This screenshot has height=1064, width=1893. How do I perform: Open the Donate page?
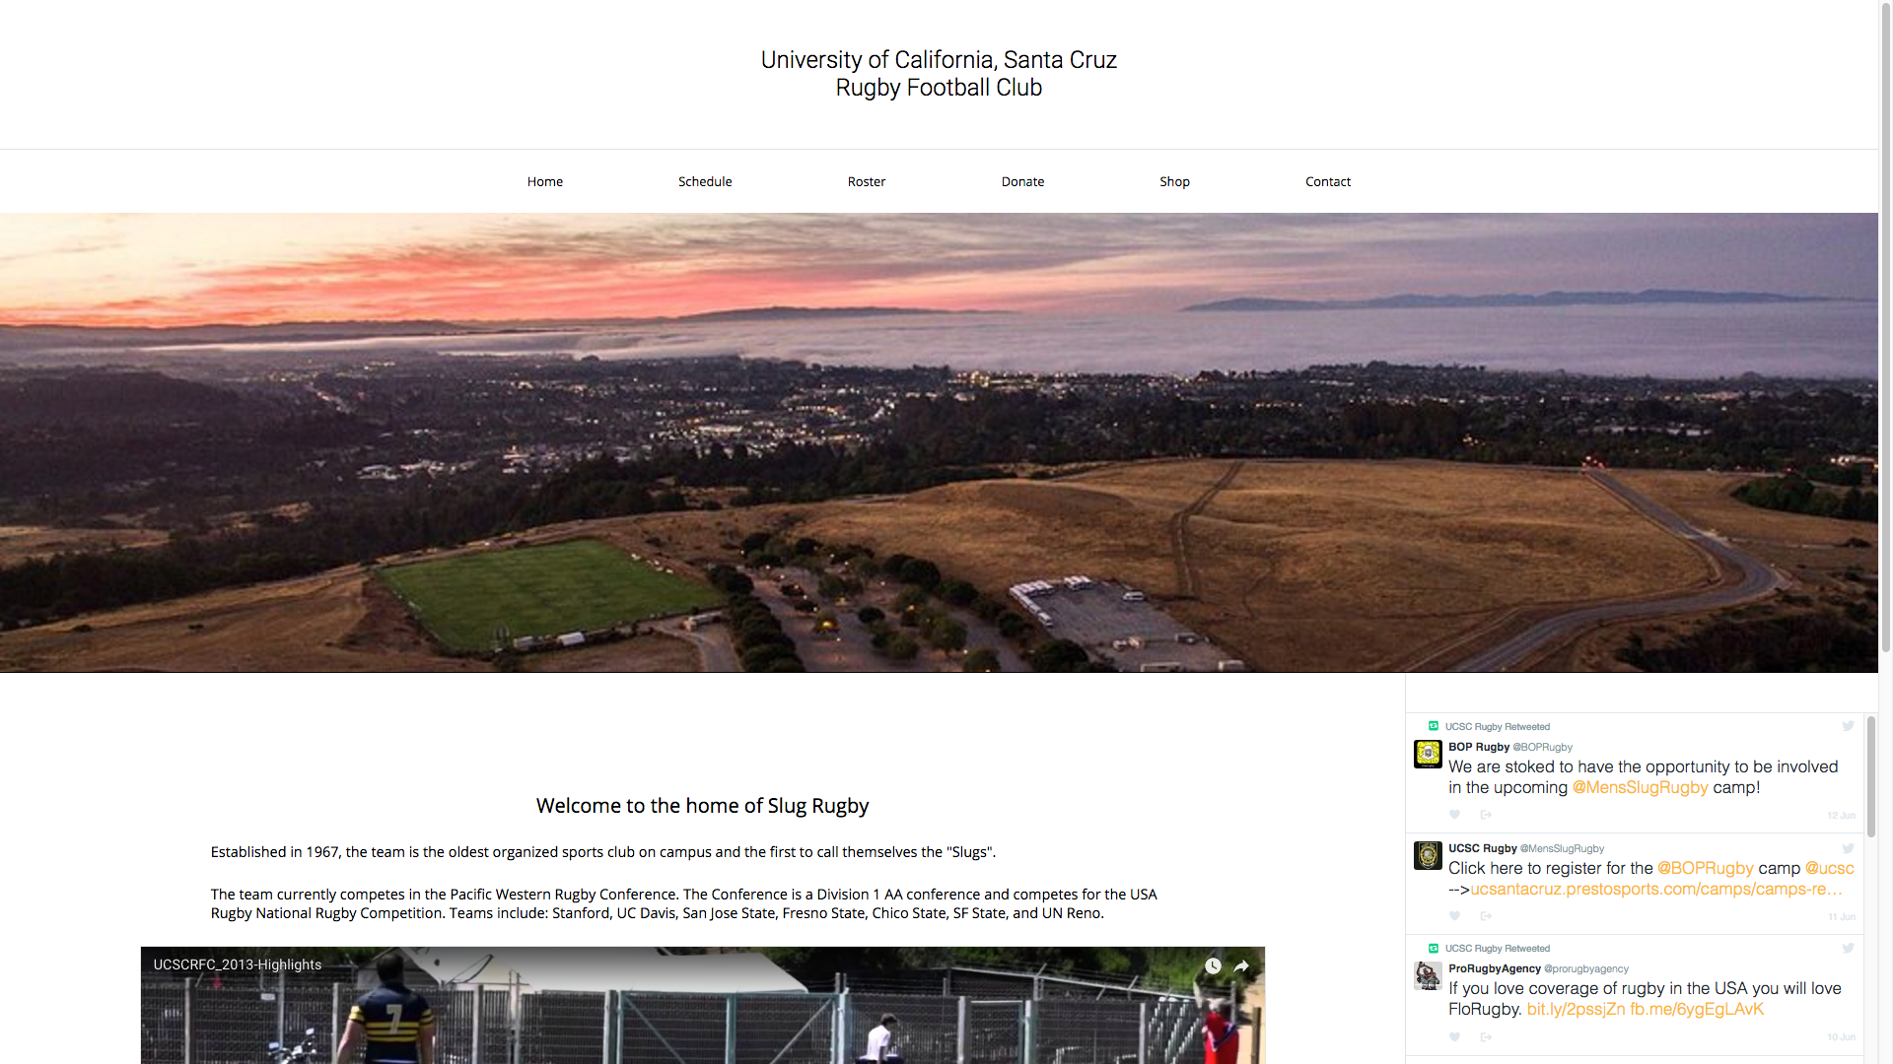[x=1022, y=181]
